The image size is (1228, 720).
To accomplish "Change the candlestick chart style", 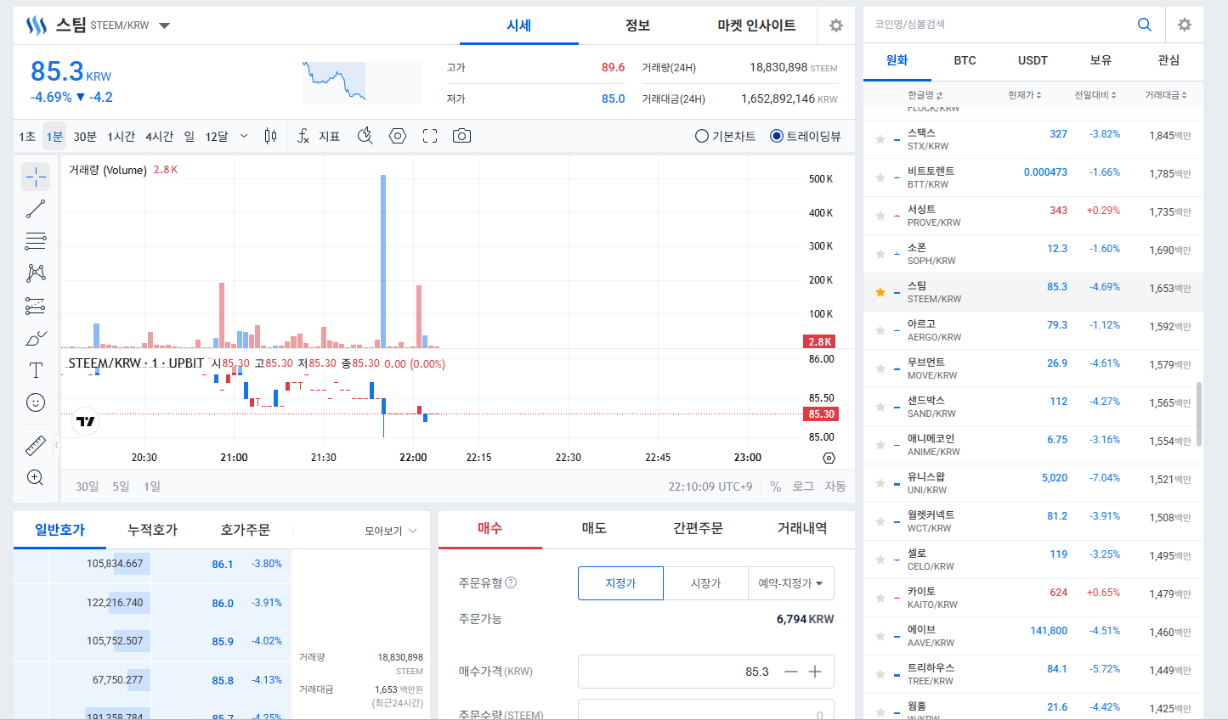I will 270,136.
